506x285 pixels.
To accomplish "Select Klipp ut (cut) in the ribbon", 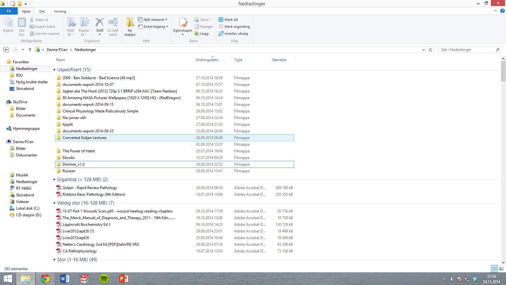I will (39, 20).
